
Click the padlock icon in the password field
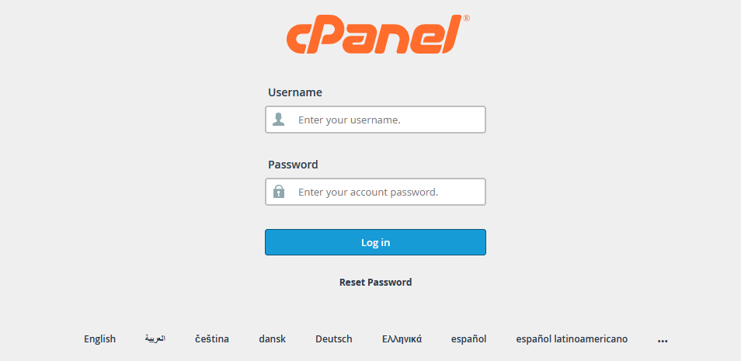pyautogui.click(x=279, y=192)
